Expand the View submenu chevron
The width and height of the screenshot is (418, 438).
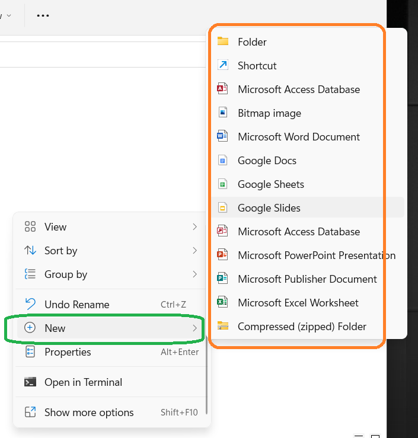194,227
